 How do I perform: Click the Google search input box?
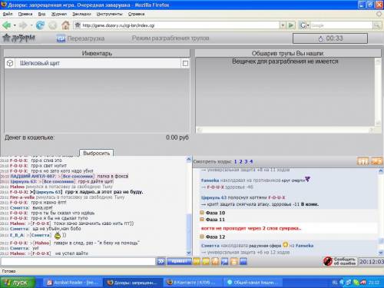pyautogui.click(x=342, y=25)
